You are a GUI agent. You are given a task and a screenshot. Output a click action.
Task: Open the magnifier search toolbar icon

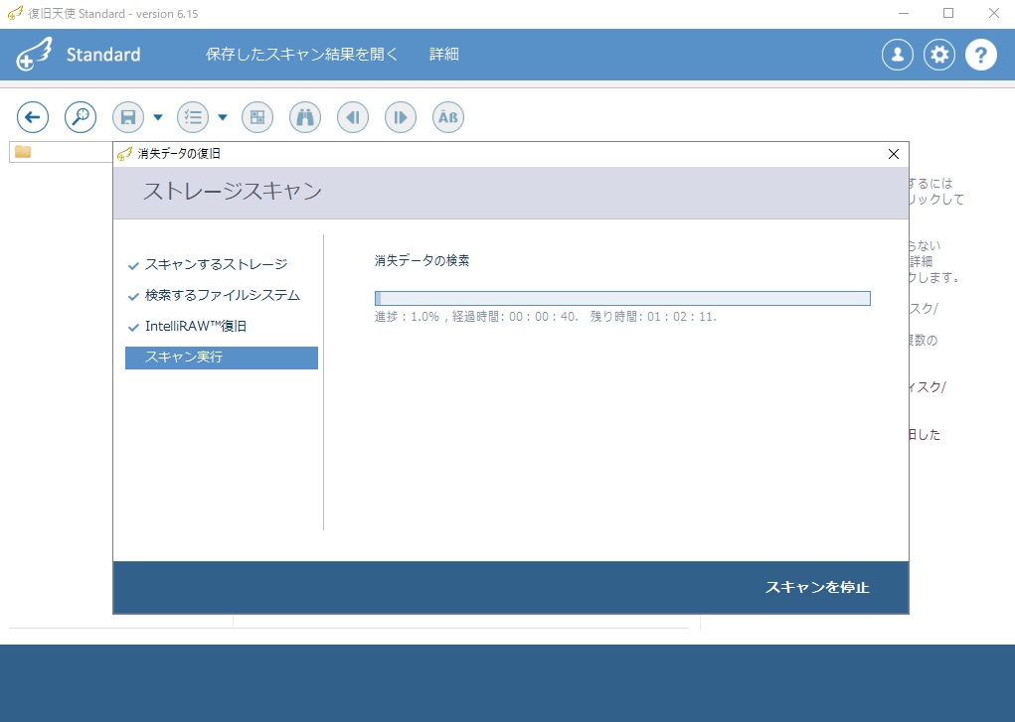[81, 117]
